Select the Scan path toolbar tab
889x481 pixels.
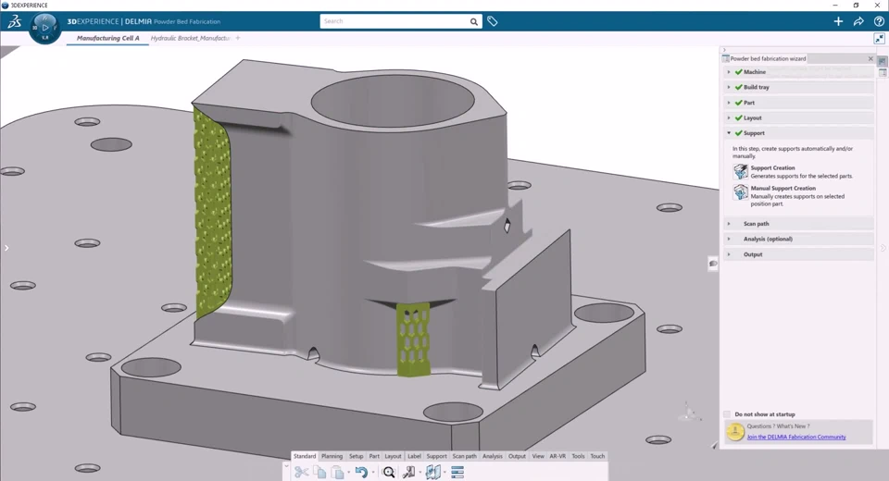tap(464, 456)
